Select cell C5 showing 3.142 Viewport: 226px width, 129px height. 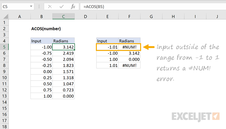tap(63, 47)
